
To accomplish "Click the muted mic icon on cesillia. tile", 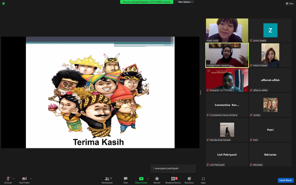I will click(251, 115).
